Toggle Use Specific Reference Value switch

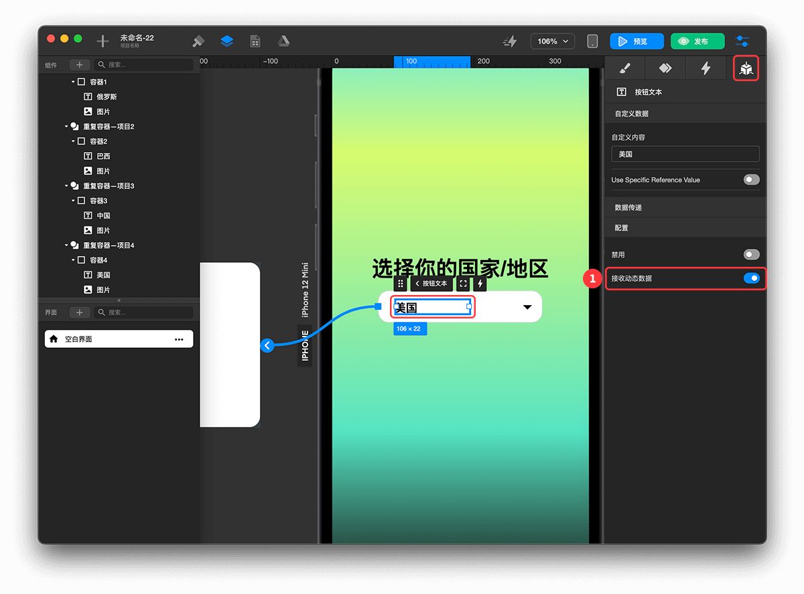pyautogui.click(x=752, y=180)
